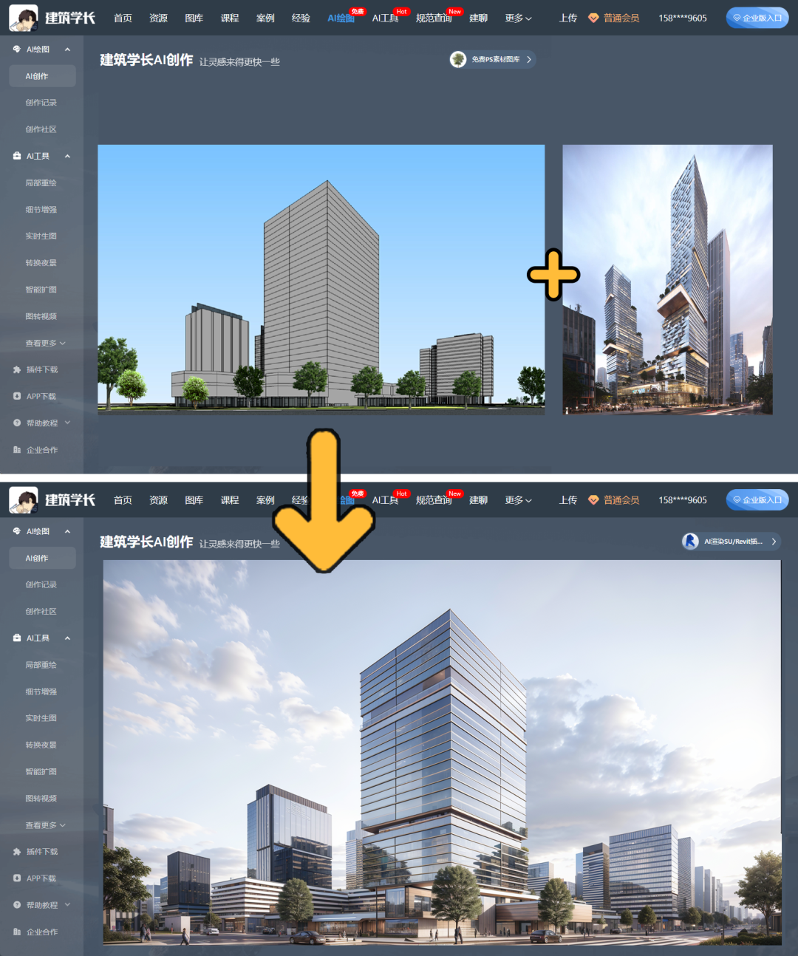The width and height of the screenshot is (798, 956).
Task: Open AI绘图 tab in the upper page navbar
Action: (x=341, y=18)
